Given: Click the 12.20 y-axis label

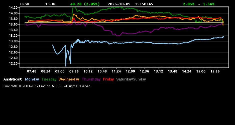Looking at the screenshot, I should pos(14,63).
